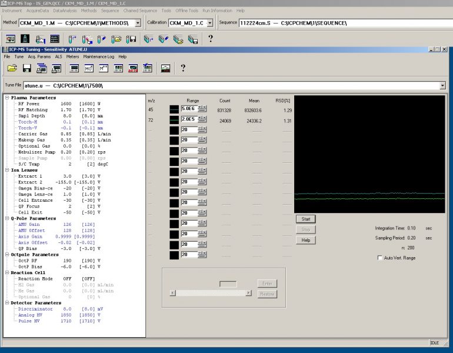Click the color swatch for m/z 72
Viewport: 453px width, 353px height.
[x=174, y=120]
